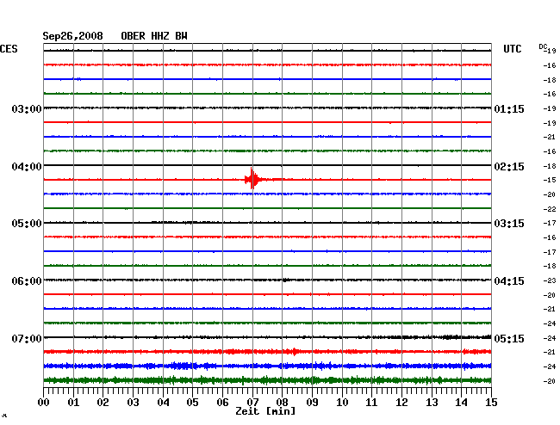Click minute tick label "08" on bottom axis
The width and height of the screenshot is (560, 425).
point(282,403)
